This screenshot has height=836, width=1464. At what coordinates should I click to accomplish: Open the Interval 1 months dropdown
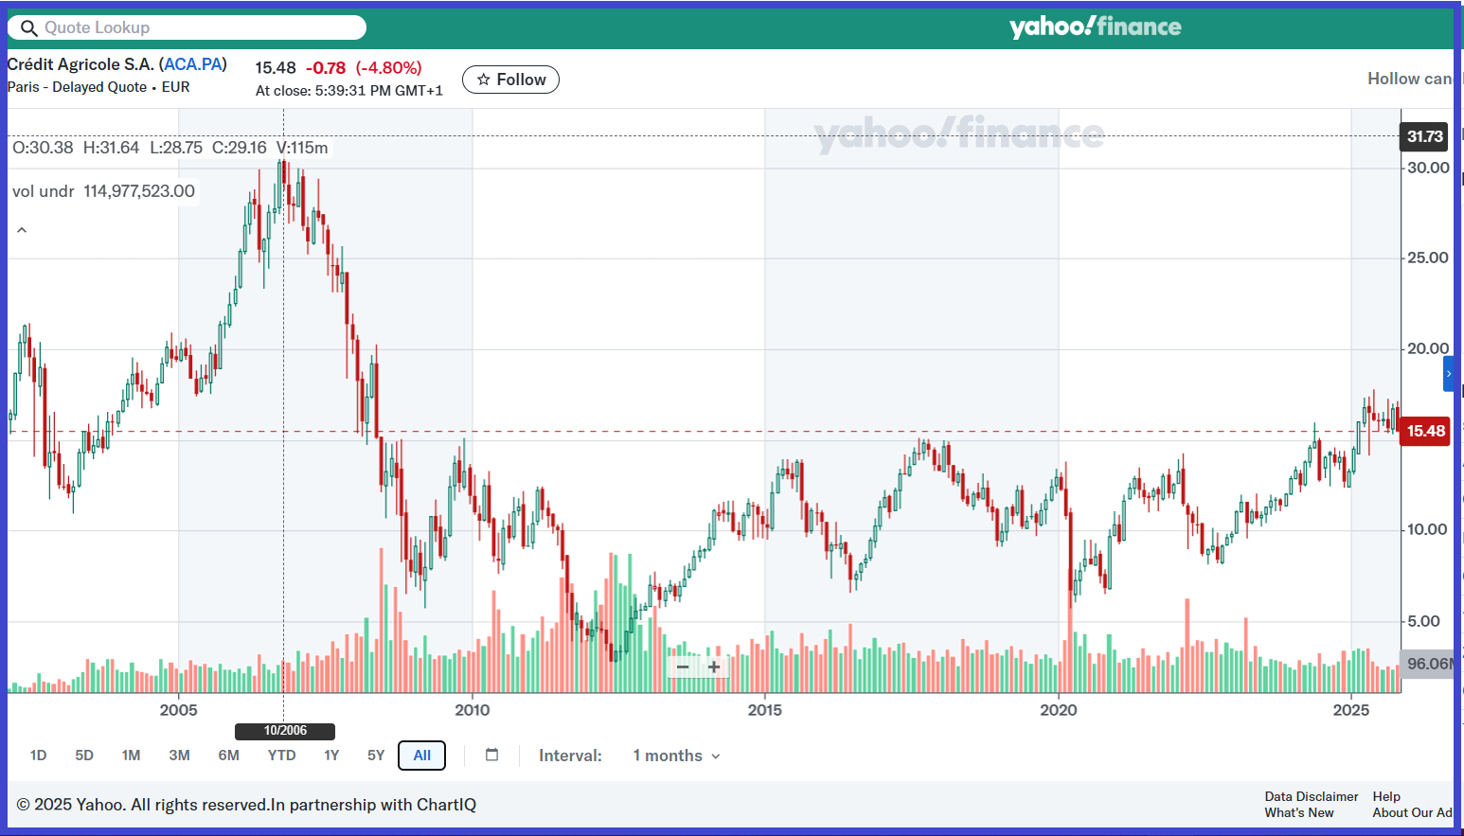pyautogui.click(x=676, y=756)
